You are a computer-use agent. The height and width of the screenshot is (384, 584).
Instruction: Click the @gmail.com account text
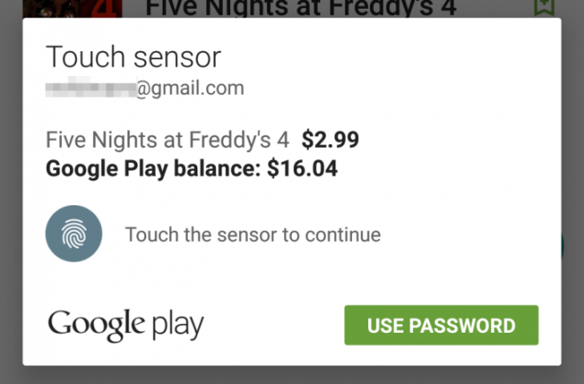click(x=189, y=88)
